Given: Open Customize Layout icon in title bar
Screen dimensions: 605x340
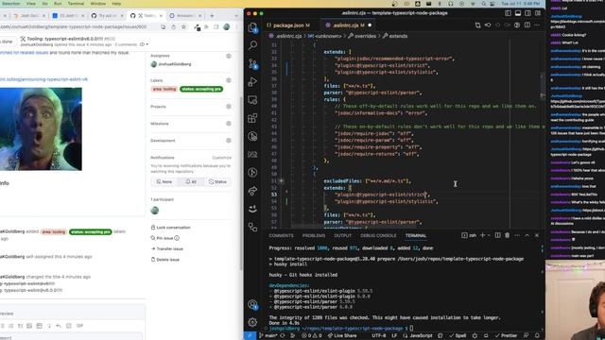Looking at the screenshot, I should (538, 13).
